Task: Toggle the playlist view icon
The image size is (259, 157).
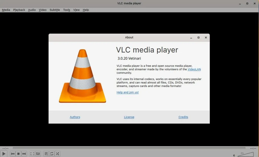Action: click(x=46, y=154)
